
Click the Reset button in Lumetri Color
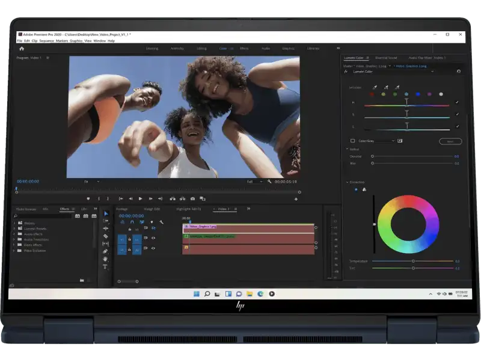point(450,141)
